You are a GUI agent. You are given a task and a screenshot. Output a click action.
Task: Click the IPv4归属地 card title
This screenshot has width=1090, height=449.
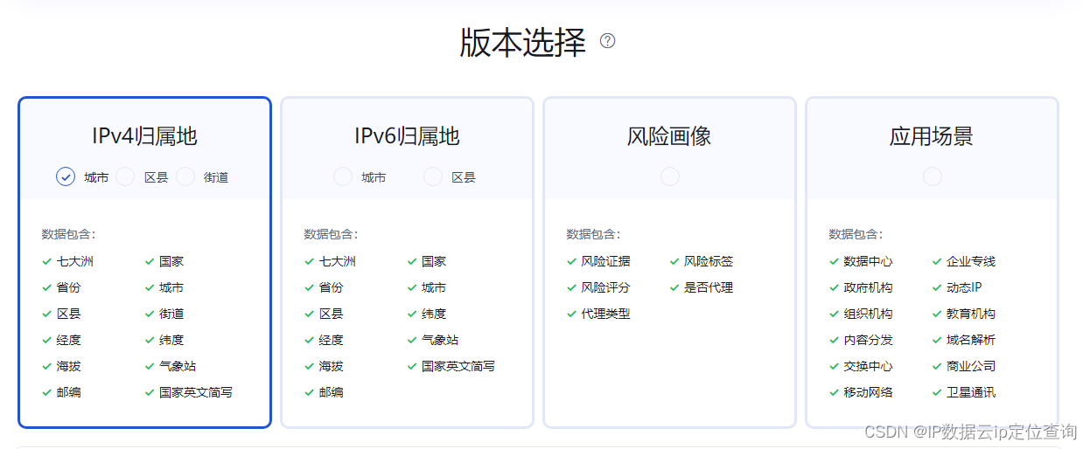click(x=144, y=136)
